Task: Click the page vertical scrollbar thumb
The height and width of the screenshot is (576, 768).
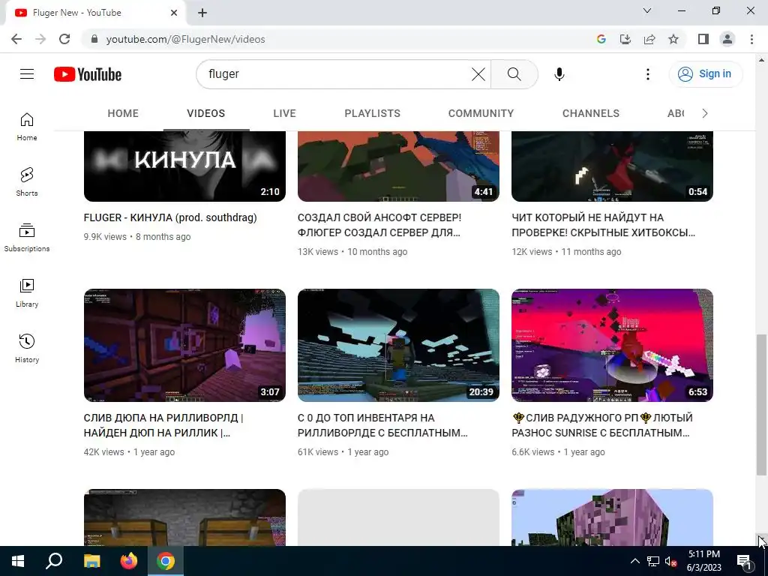Action: [761, 404]
